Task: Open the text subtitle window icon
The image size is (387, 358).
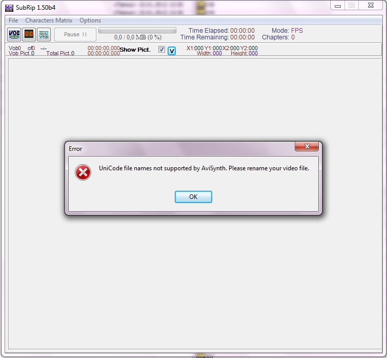Action: point(44,34)
